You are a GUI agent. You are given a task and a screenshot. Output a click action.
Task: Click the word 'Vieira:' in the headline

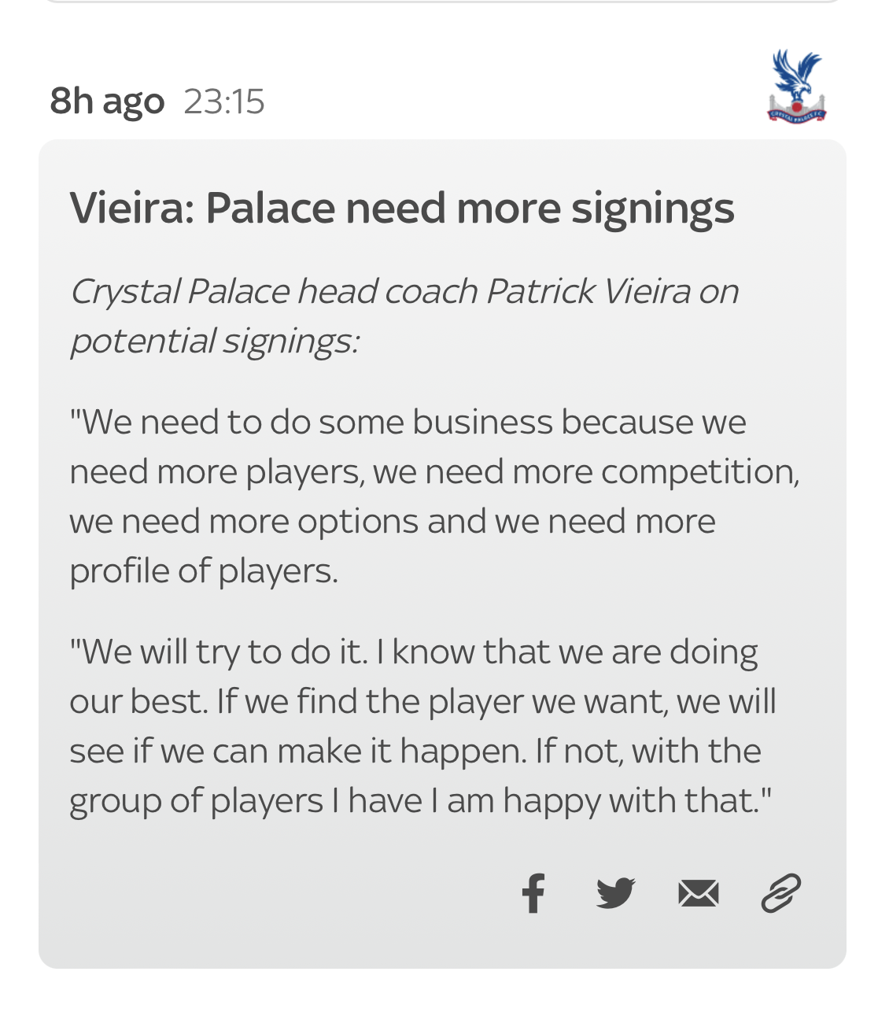tap(131, 209)
